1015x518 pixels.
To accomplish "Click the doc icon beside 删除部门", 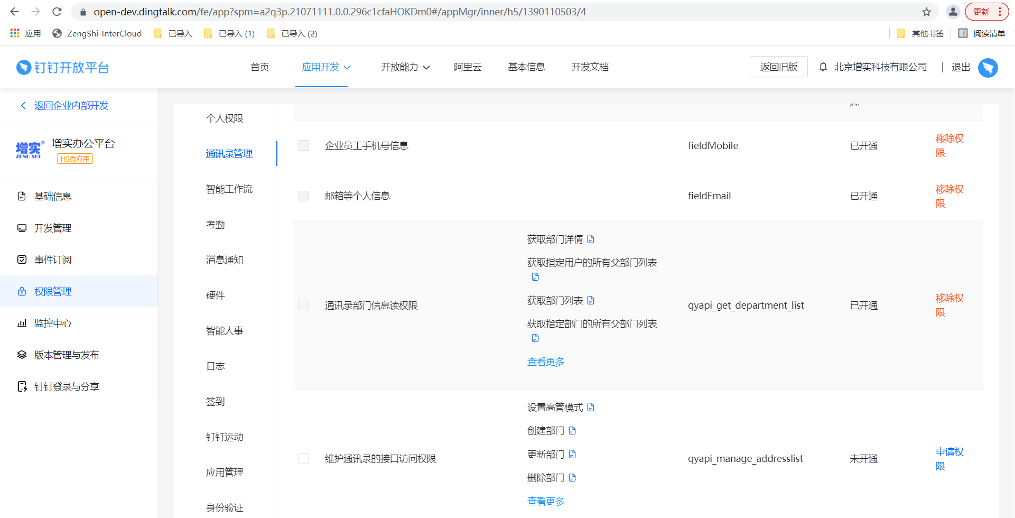I will (572, 478).
